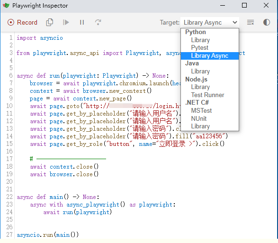Click the Resume play icon
The image size is (278, 243).
tap(66, 22)
